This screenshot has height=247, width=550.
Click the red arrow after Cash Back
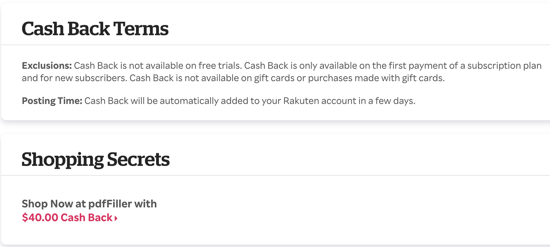[116, 218]
